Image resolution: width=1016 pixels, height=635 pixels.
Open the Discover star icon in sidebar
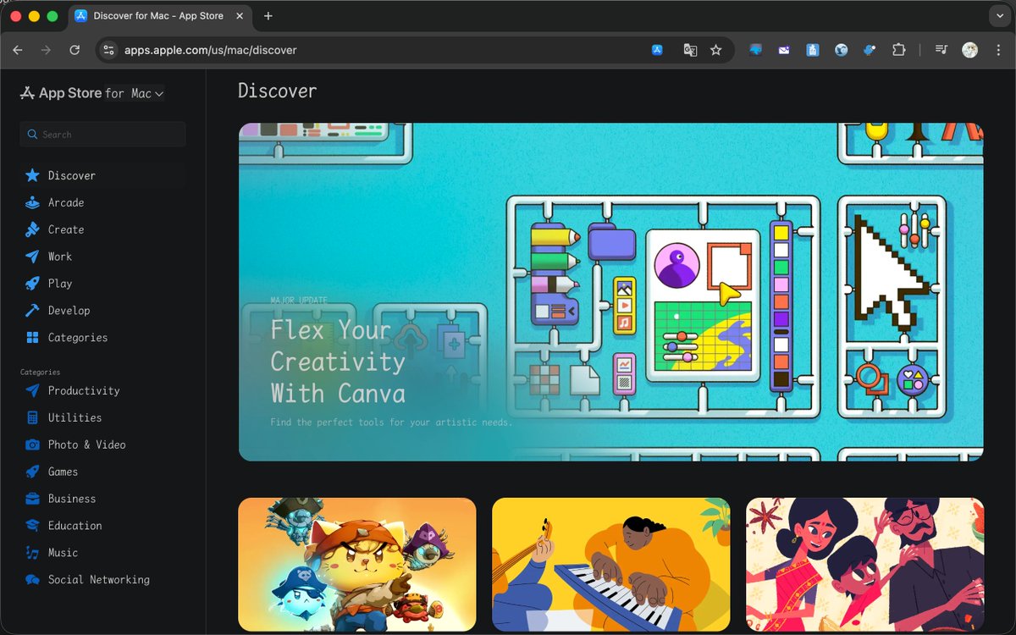(x=32, y=175)
